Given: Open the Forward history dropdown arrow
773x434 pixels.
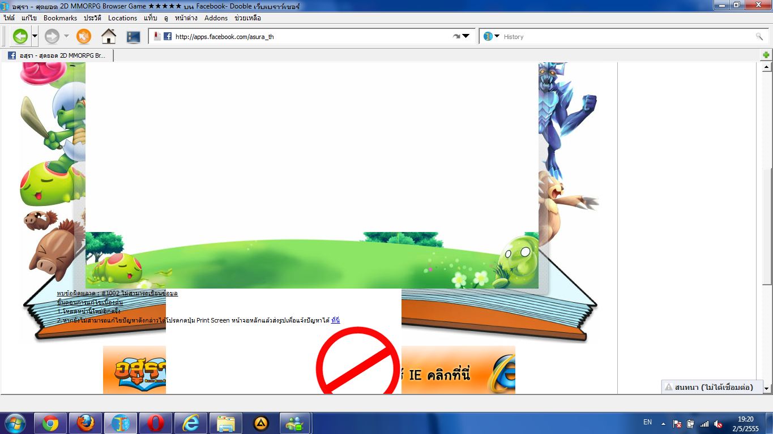Looking at the screenshot, I should 66,37.
